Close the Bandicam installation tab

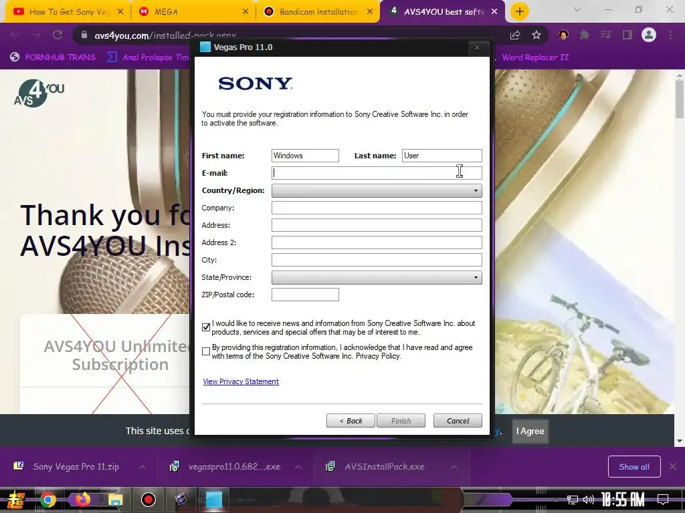click(370, 12)
